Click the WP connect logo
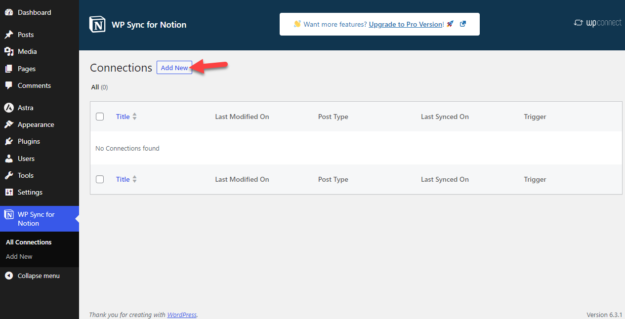Image resolution: width=625 pixels, height=319 pixels. (x=597, y=22)
